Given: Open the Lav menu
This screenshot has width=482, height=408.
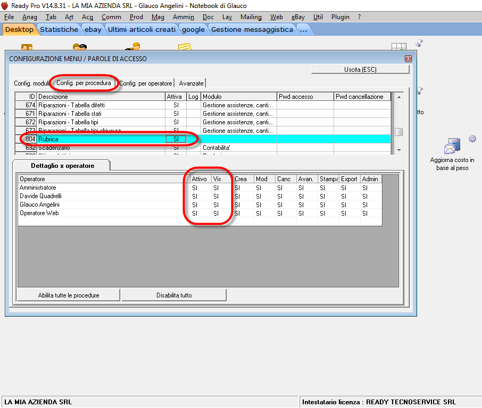Looking at the screenshot, I should [227, 17].
